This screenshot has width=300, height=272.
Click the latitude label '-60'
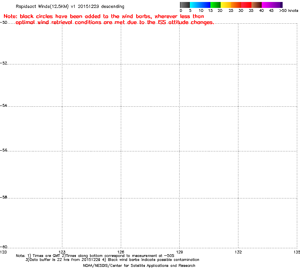coord(4,247)
